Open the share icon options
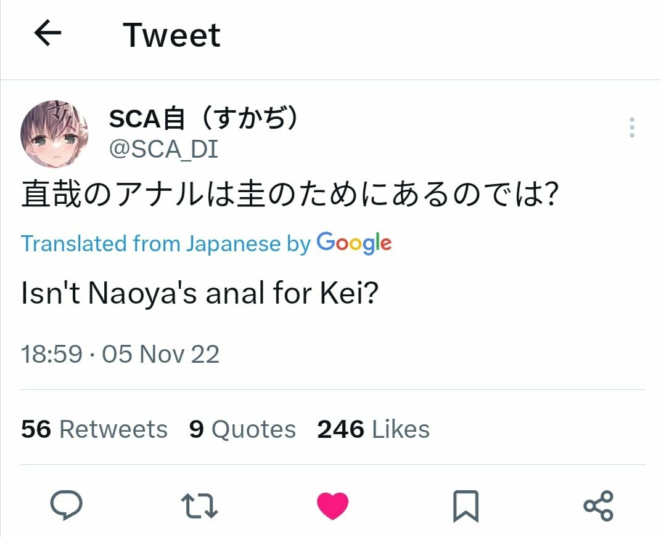661x537 pixels. tap(598, 506)
